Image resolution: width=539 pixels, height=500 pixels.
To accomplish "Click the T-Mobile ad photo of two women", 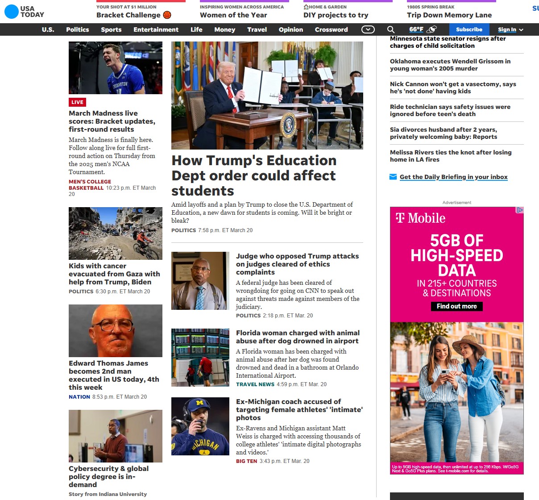I will 457,393.
